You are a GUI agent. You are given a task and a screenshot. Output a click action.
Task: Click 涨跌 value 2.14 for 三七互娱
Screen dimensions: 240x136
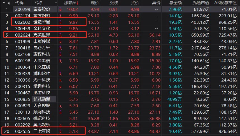tap(114, 131)
